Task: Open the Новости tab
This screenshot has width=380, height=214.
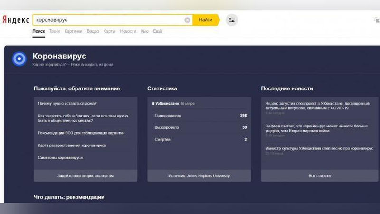Action: tap(128, 31)
